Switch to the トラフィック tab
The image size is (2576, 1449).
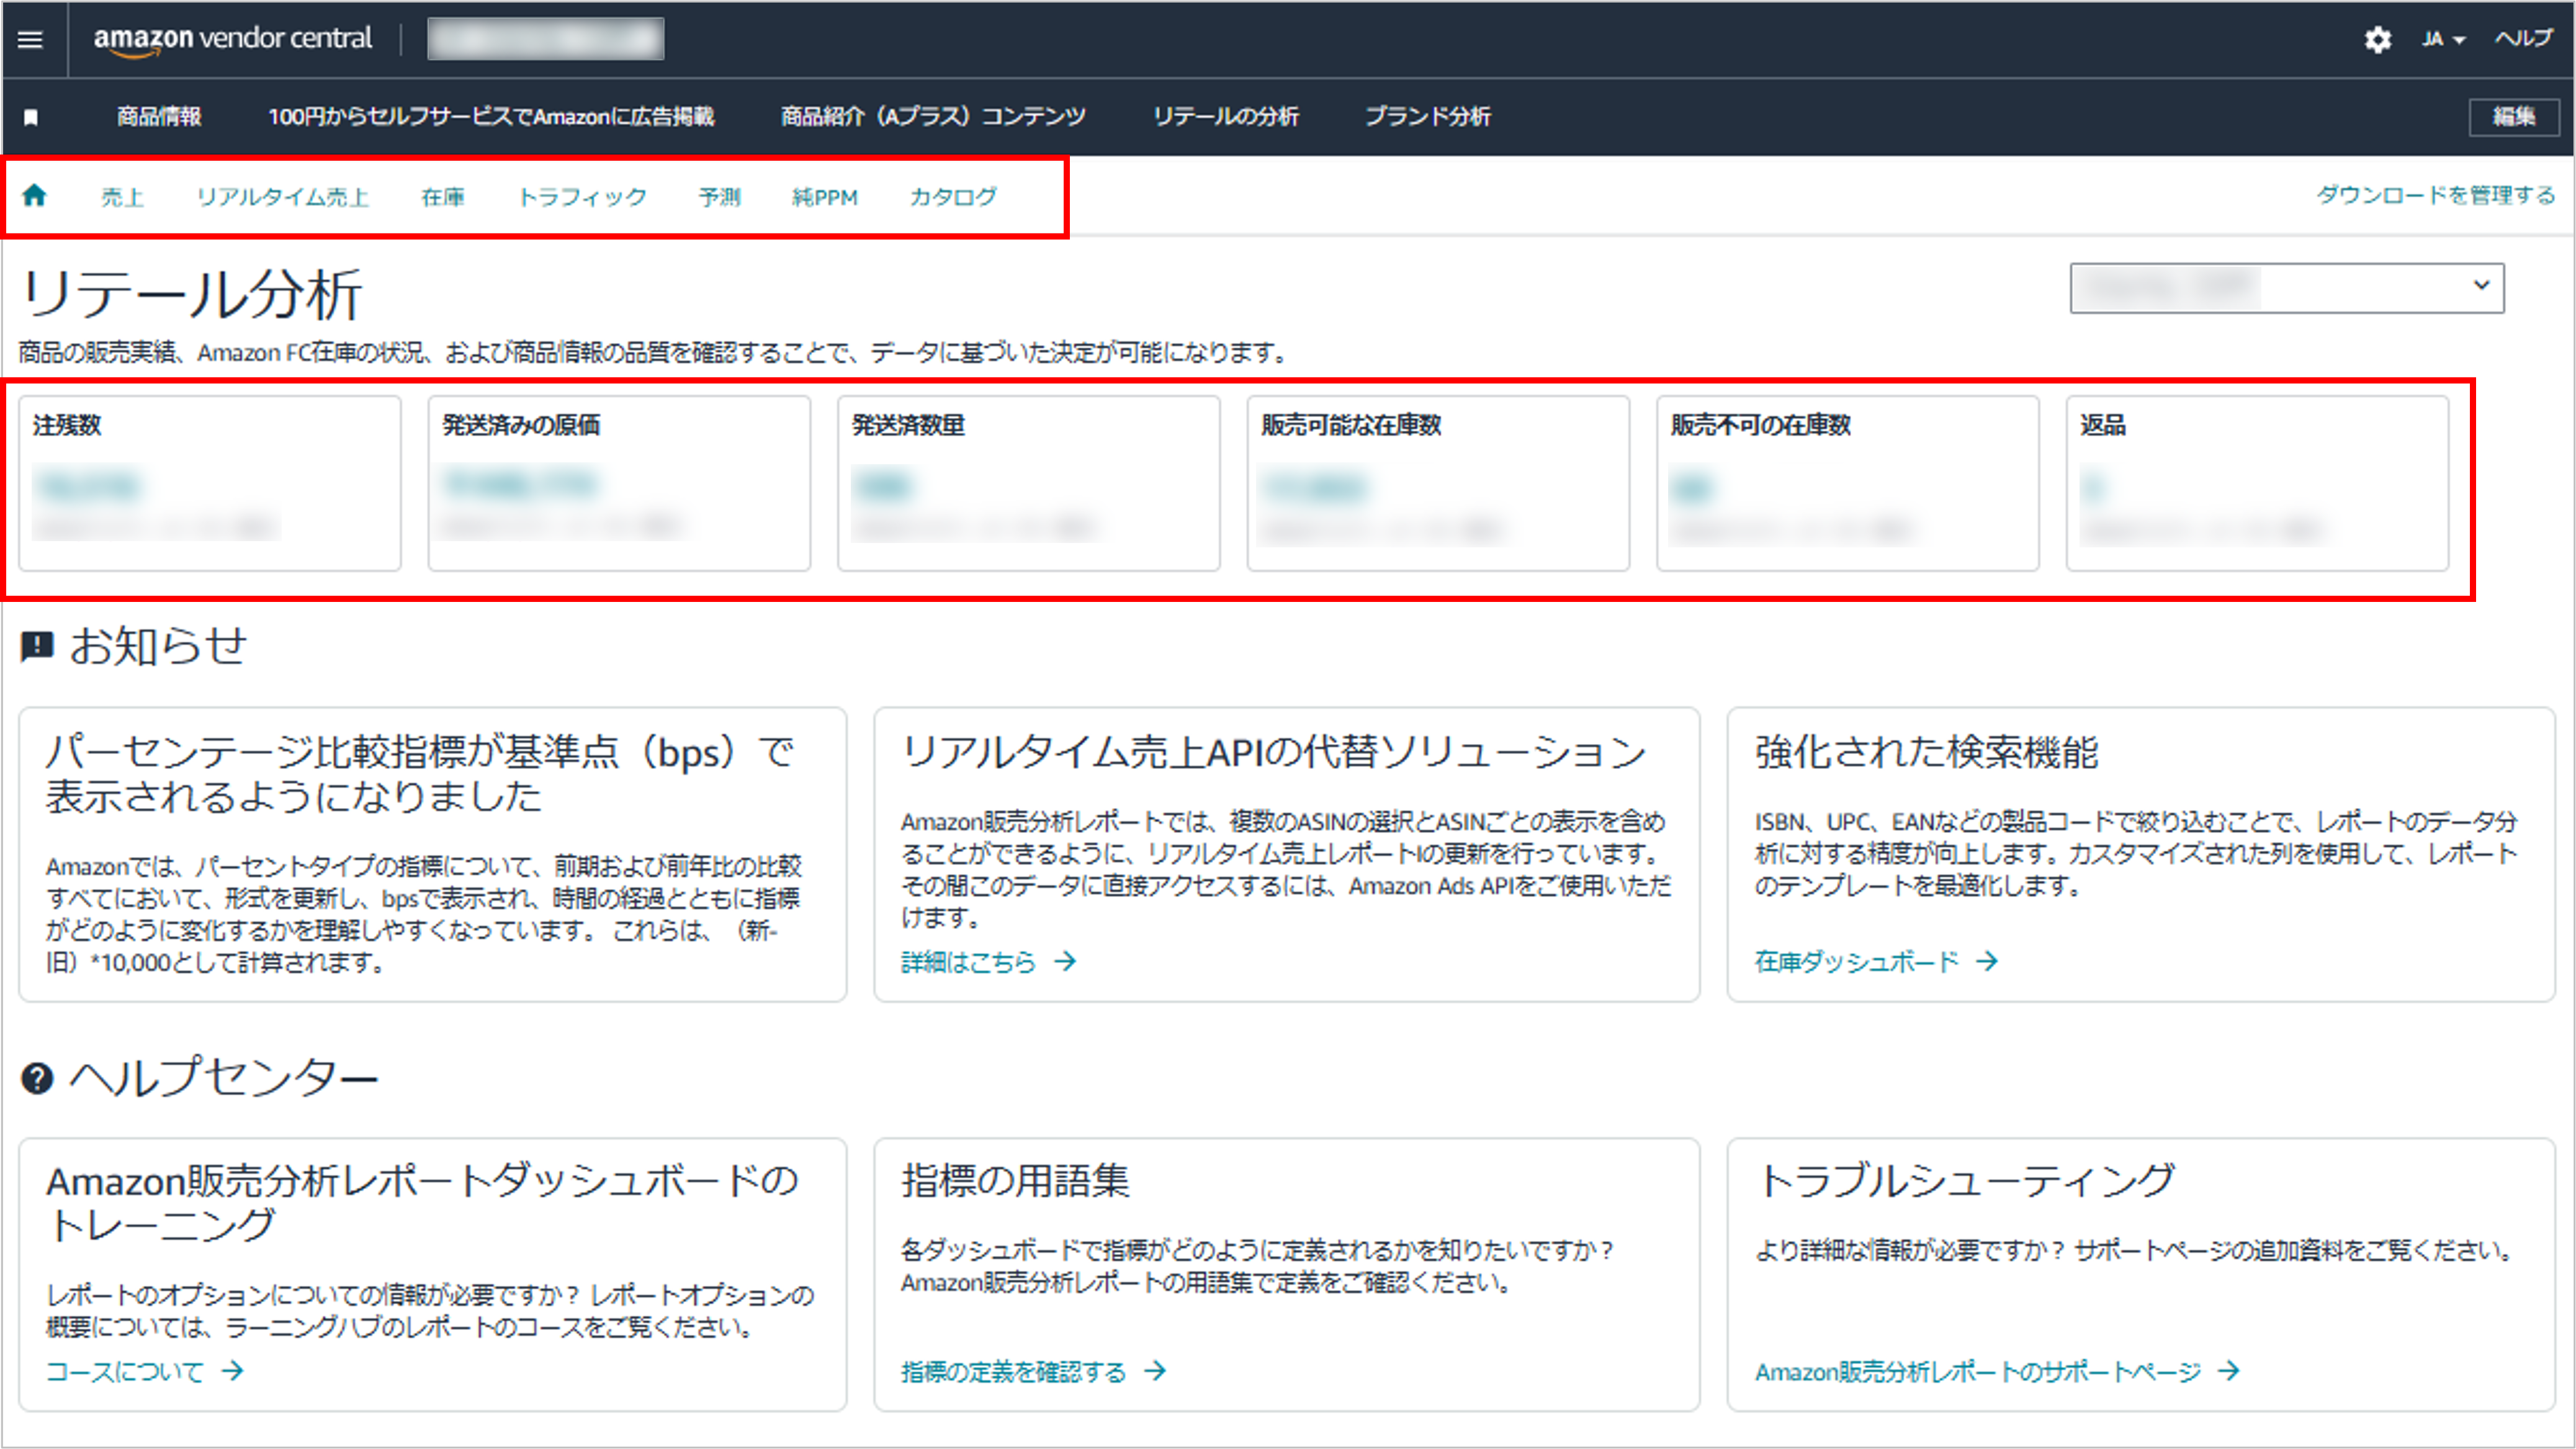point(582,197)
